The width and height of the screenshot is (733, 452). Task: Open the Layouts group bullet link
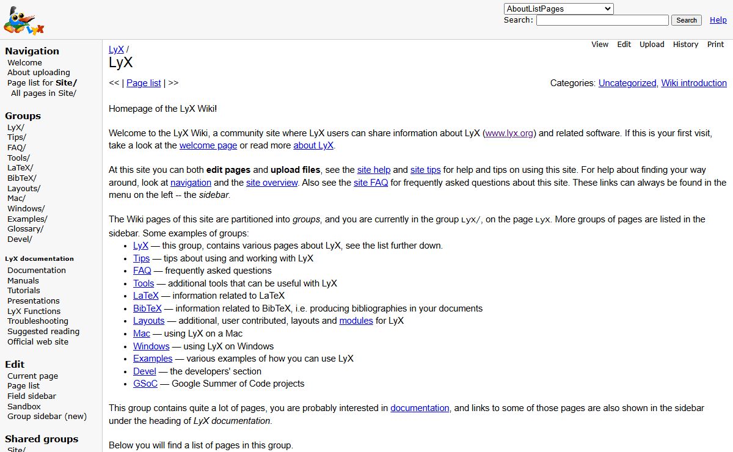[x=148, y=321]
